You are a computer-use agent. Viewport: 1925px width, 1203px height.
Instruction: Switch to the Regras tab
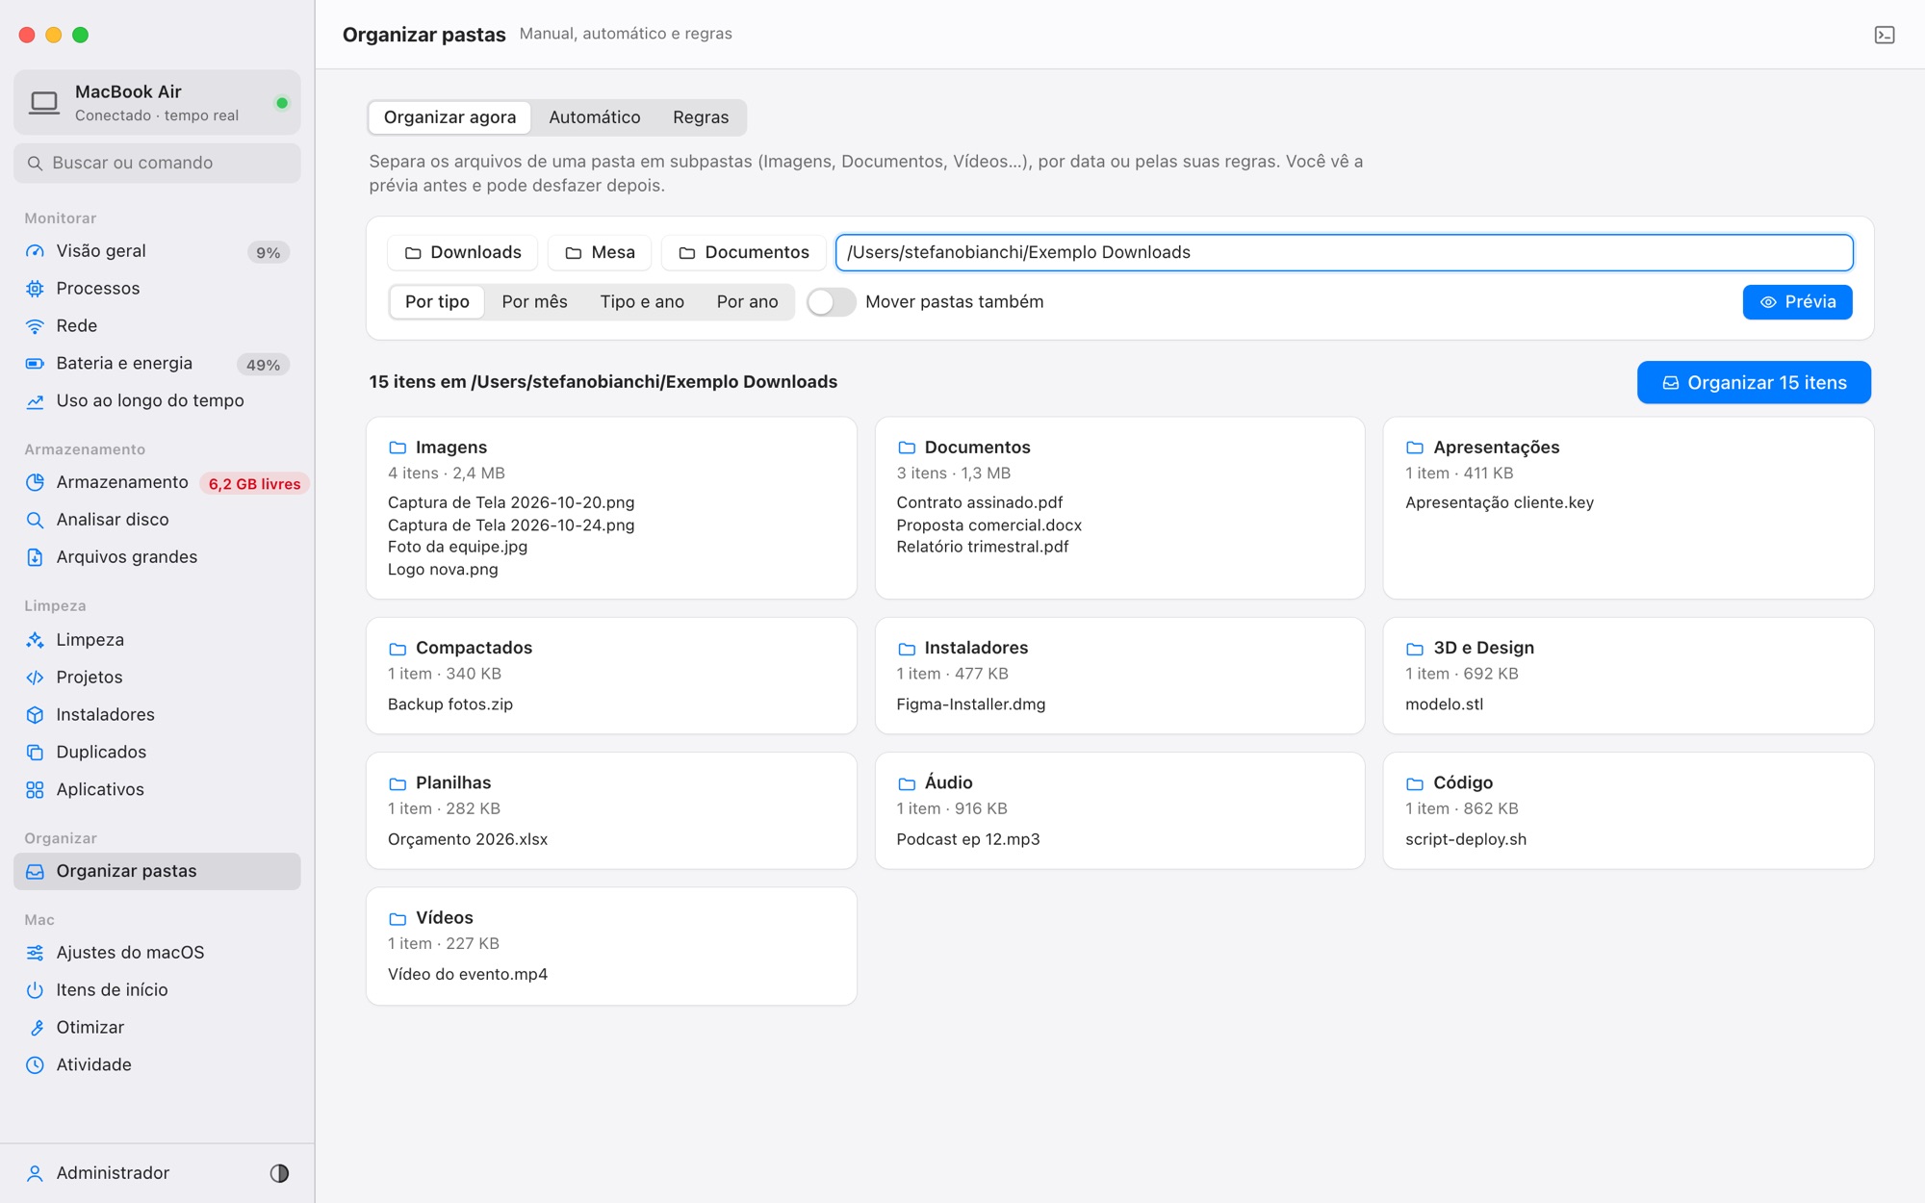701,117
